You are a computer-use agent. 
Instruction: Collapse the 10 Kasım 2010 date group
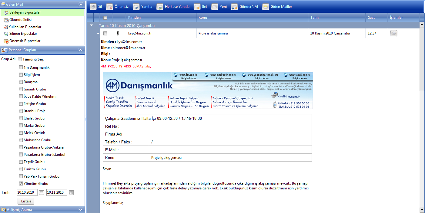(x=92, y=26)
